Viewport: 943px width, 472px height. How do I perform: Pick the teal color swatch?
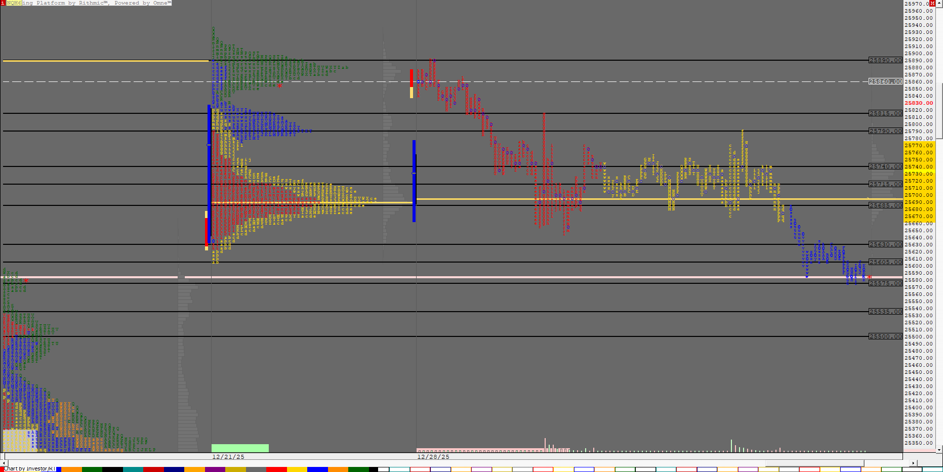tap(133, 469)
